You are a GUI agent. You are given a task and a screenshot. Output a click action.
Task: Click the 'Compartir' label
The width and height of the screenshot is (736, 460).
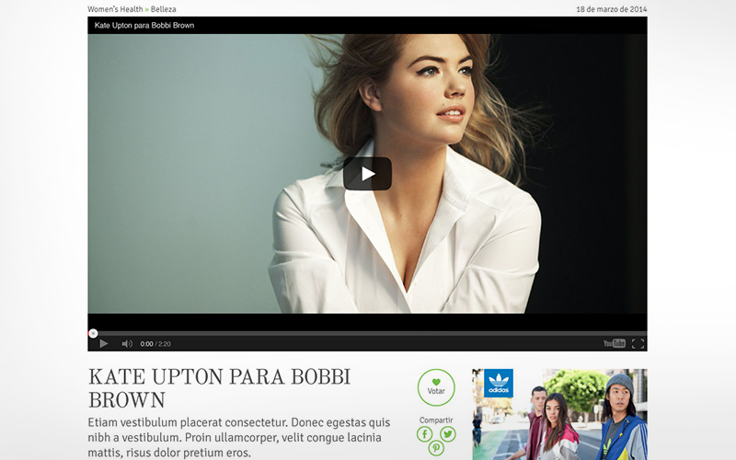tap(436, 420)
